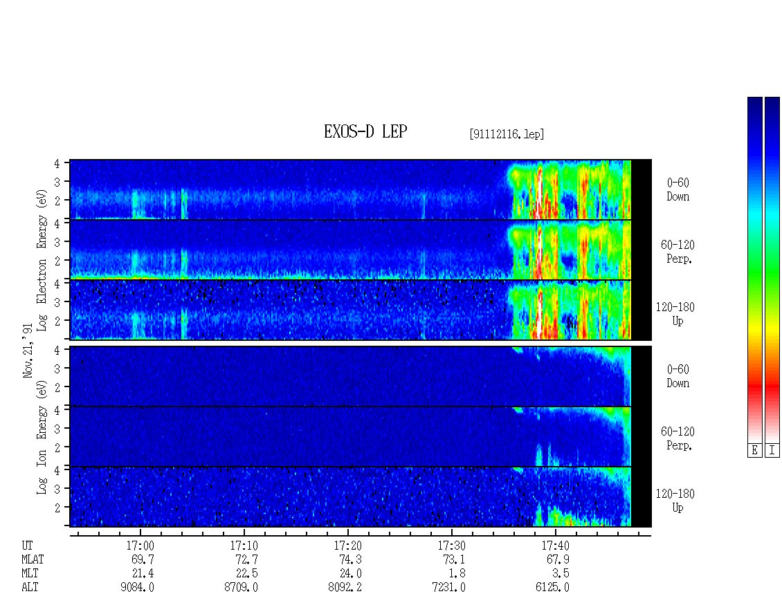Click the MLAT value "72.7"

pyautogui.click(x=246, y=559)
